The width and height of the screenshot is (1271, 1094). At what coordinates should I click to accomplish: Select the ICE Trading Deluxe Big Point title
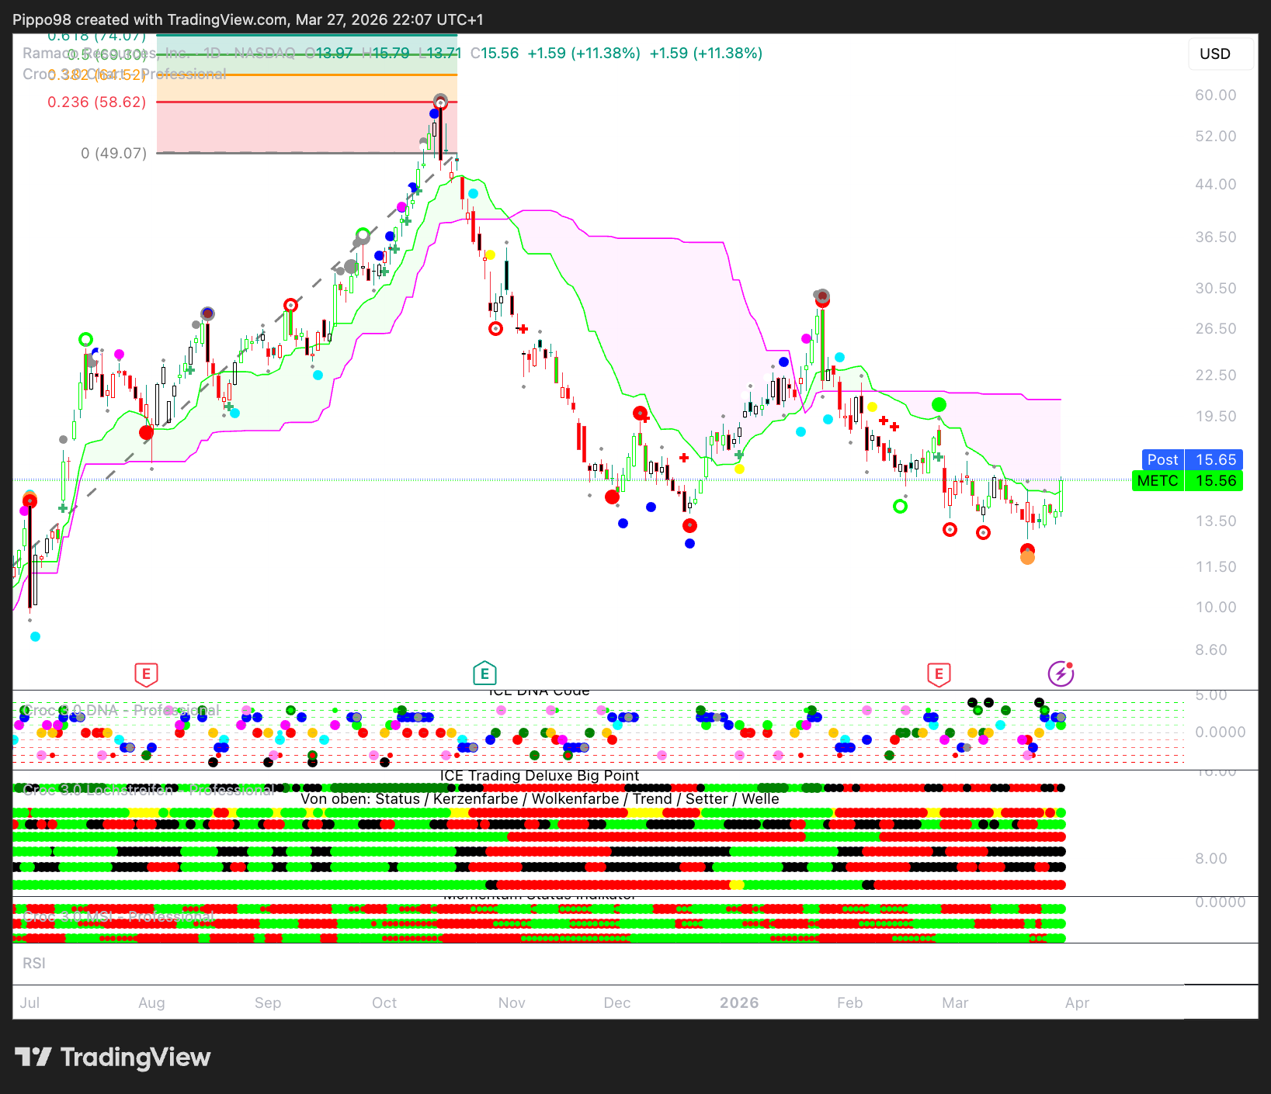pyautogui.click(x=540, y=776)
